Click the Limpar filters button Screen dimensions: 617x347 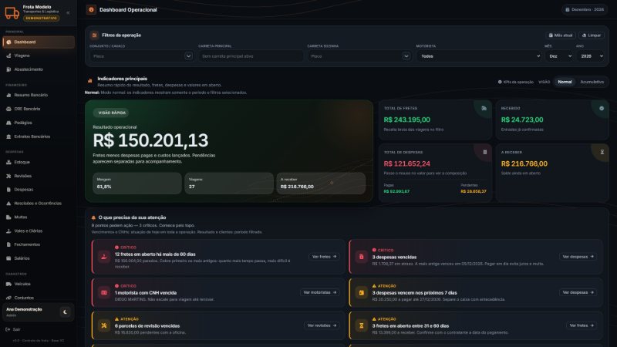coord(592,35)
